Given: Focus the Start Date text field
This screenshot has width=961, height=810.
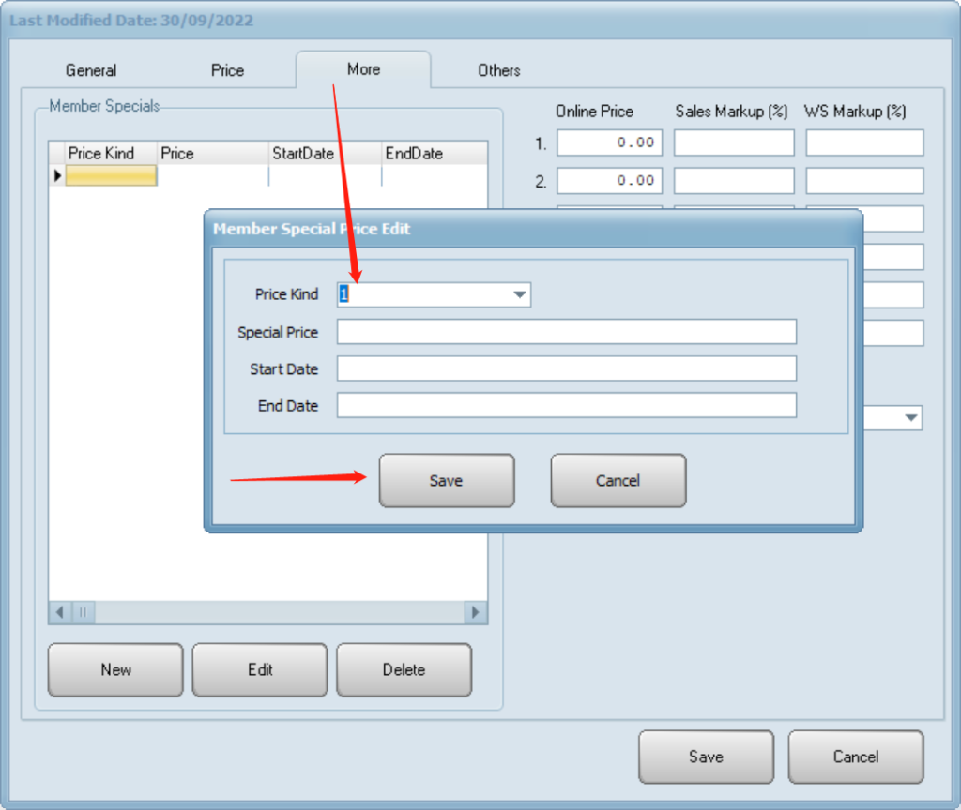Looking at the screenshot, I should pyautogui.click(x=566, y=368).
